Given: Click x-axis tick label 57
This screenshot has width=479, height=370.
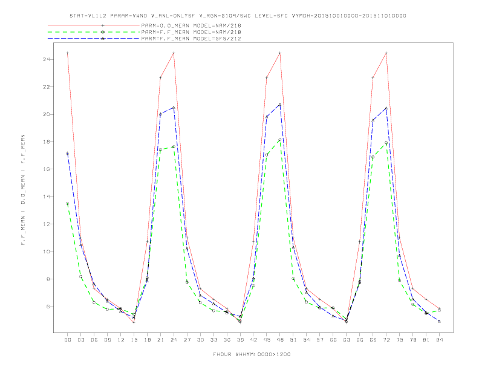Looking at the screenshot, I should (x=320, y=340).
